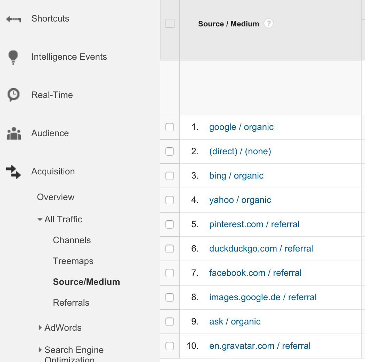
Task: Toggle the select-all header checkbox
Action: pyautogui.click(x=170, y=23)
